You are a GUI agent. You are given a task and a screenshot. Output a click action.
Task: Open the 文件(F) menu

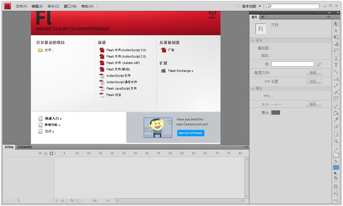click(x=21, y=6)
